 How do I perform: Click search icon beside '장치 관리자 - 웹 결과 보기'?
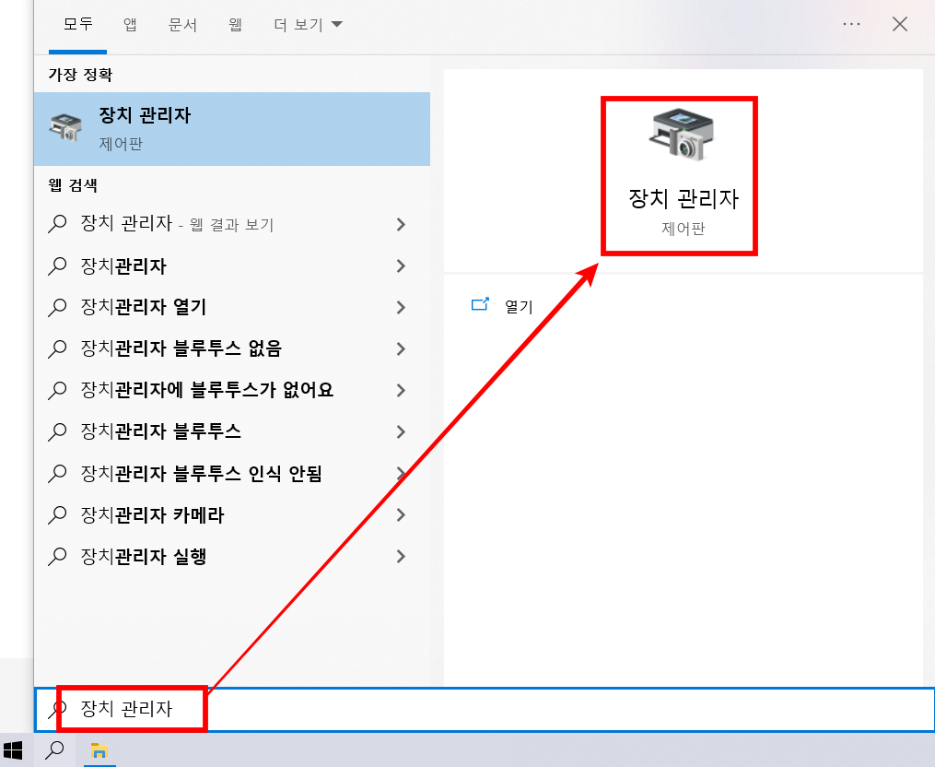click(x=57, y=224)
